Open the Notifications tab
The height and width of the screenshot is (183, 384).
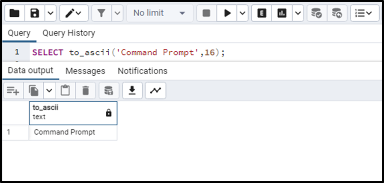[143, 71]
